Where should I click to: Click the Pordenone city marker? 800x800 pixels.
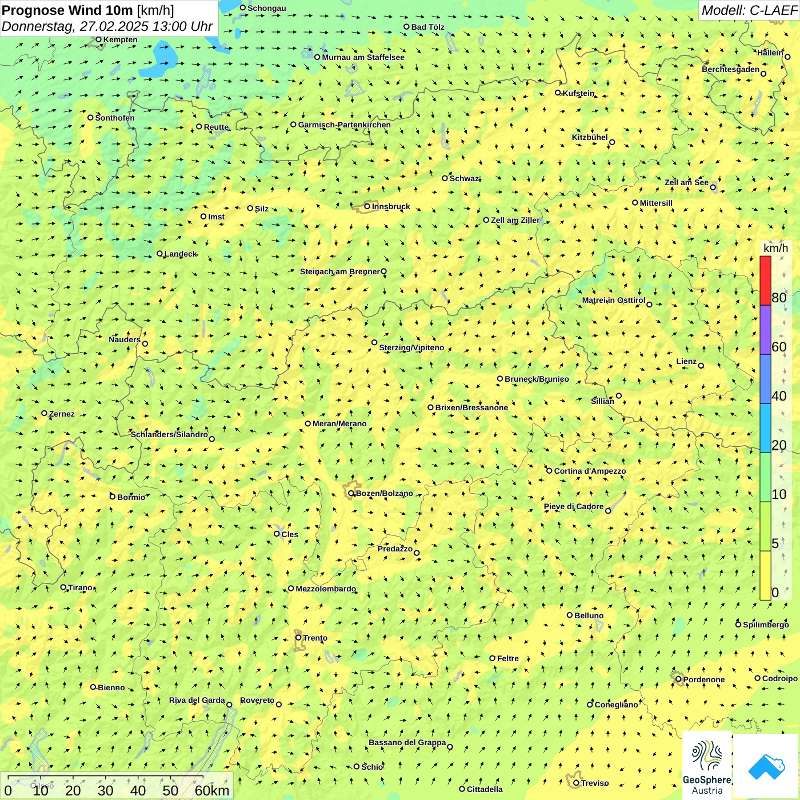coord(679,679)
